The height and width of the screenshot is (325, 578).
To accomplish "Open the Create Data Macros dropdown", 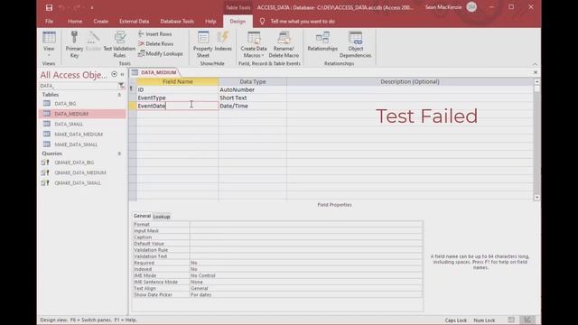I will pos(254,44).
